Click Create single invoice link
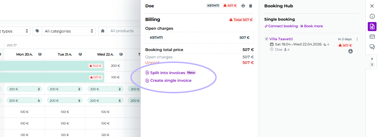Viewport: 379px width, 137px height. (169, 80)
